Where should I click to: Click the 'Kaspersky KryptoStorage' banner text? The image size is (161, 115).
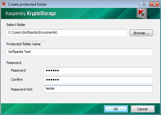point(31,14)
